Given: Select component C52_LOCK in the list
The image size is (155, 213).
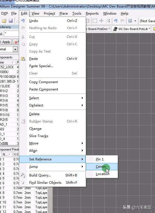Looking at the screenshot, I should coord(9,67).
